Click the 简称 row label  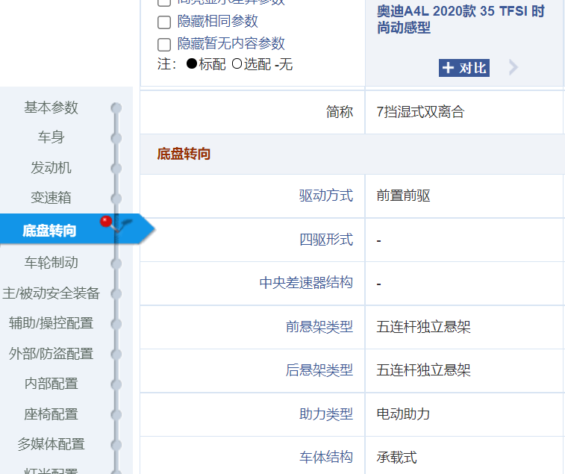click(x=340, y=112)
